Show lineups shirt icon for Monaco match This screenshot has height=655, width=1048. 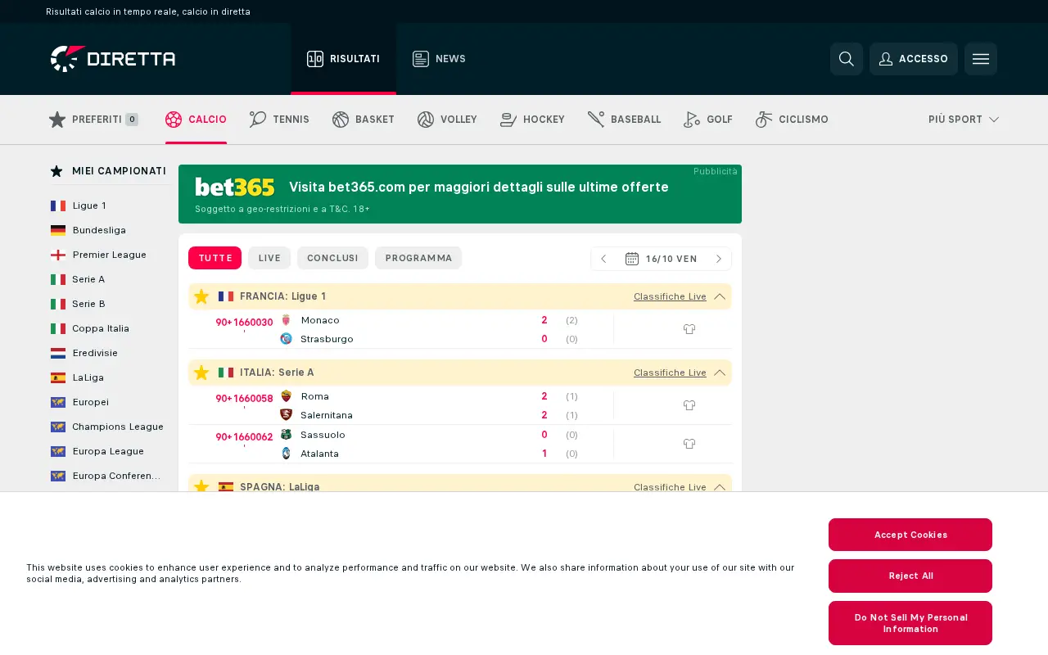pyautogui.click(x=689, y=329)
